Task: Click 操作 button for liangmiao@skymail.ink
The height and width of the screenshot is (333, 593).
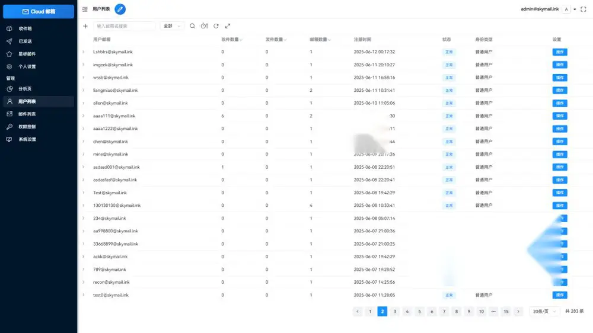Action: coord(560,90)
